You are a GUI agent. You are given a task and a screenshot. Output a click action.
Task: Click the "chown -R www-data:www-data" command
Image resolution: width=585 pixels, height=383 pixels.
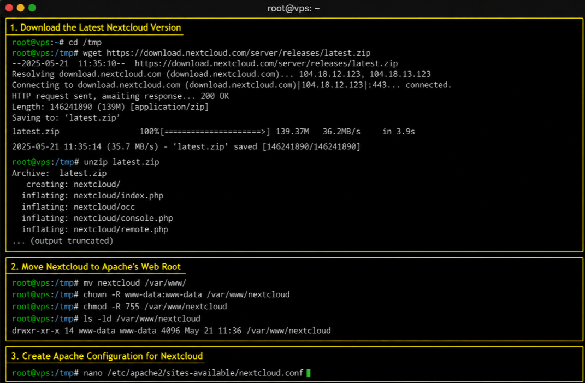click(x=143, y=294)
